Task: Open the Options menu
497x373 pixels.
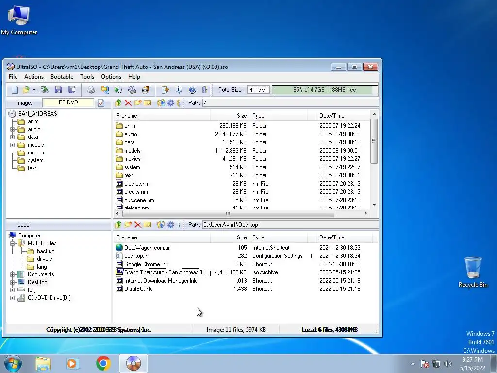Action: click(x=111, y=77)
